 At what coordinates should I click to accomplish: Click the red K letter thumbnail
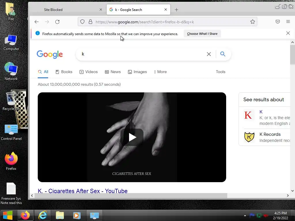[x=248, y=115]
